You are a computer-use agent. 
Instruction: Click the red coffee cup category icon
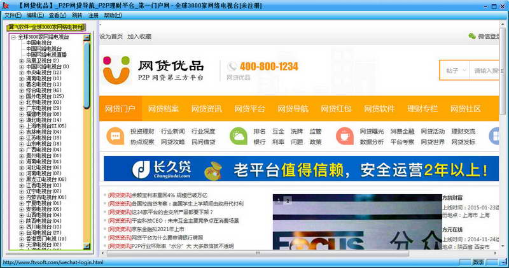(x=345, y=136)
